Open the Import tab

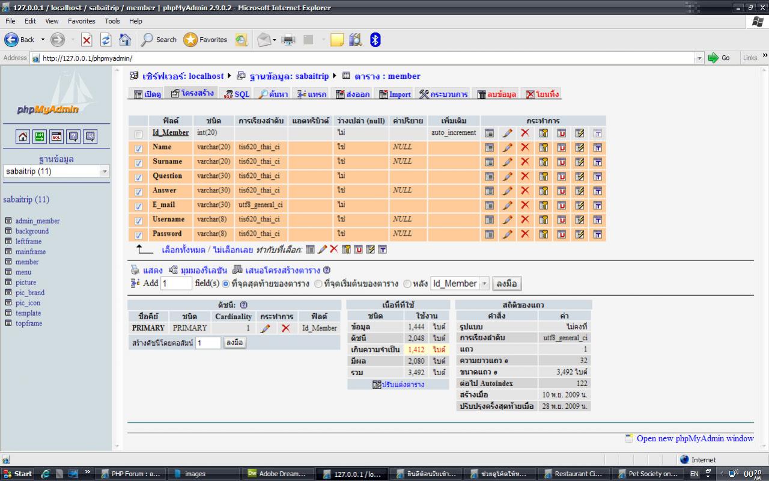[395, 94]
